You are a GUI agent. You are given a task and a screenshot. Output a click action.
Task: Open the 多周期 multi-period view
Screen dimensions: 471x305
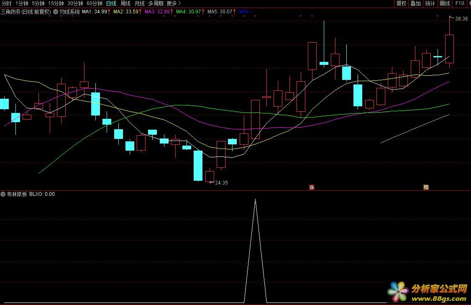[x=156, y=3]
